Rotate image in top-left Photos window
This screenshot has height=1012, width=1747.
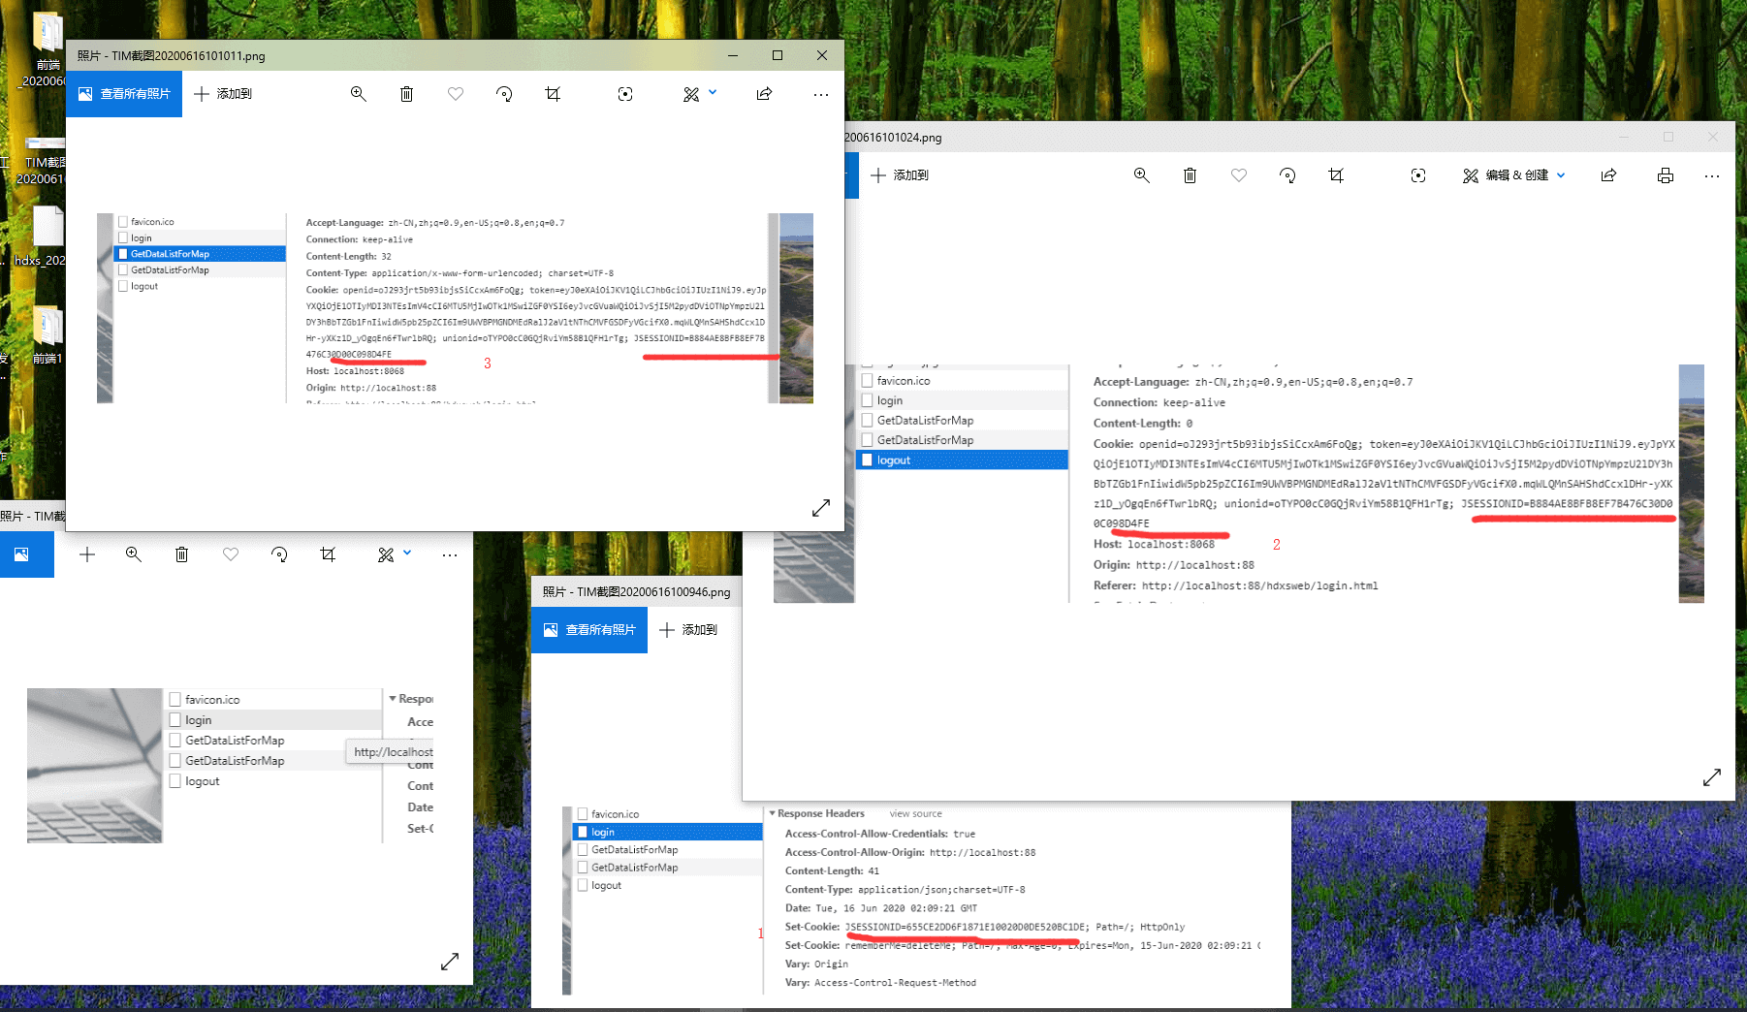click(504, 94)
